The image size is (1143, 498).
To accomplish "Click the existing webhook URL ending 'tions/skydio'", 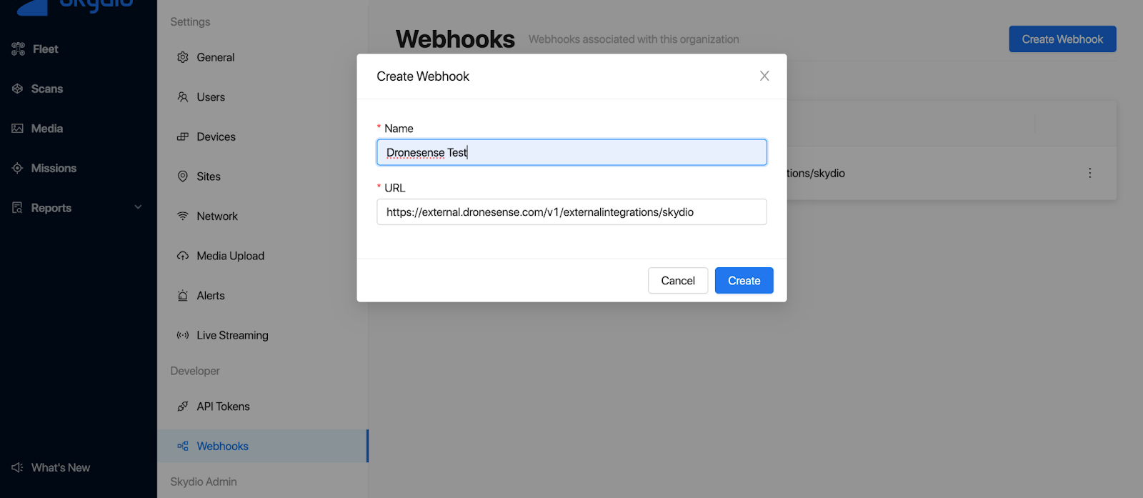I will [x=816, y=174].
